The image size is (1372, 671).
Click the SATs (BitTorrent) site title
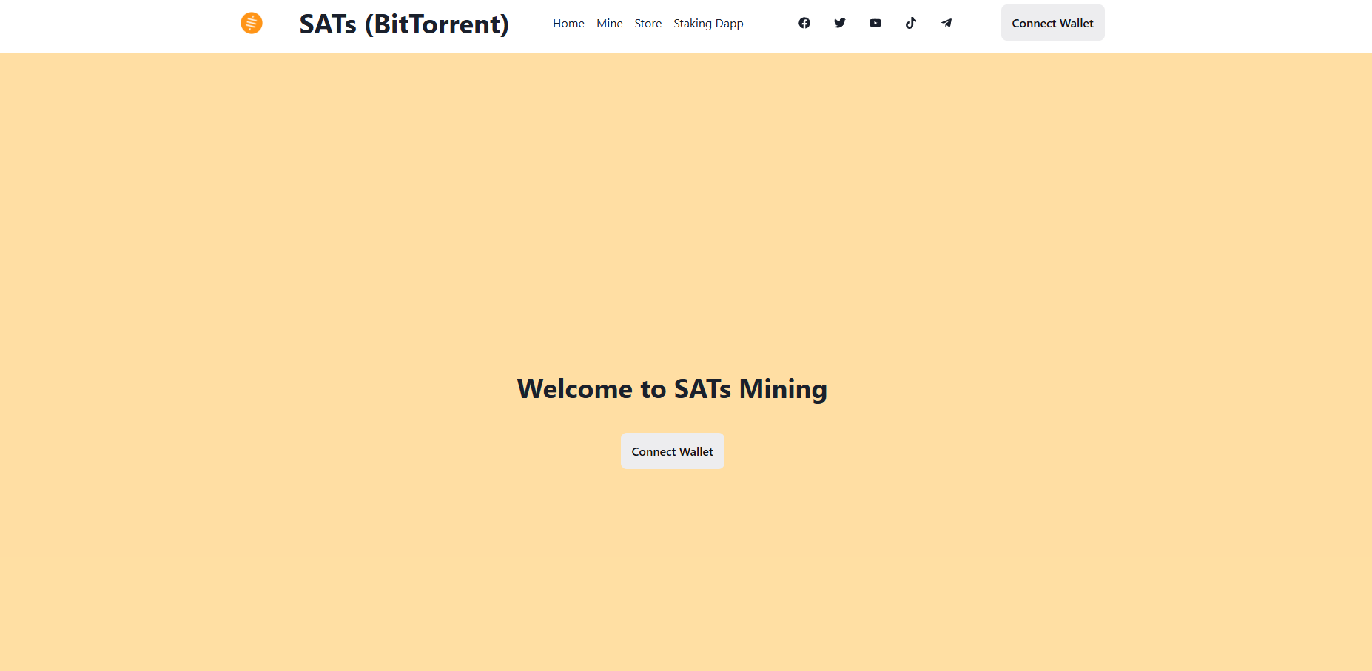[404, 24]
